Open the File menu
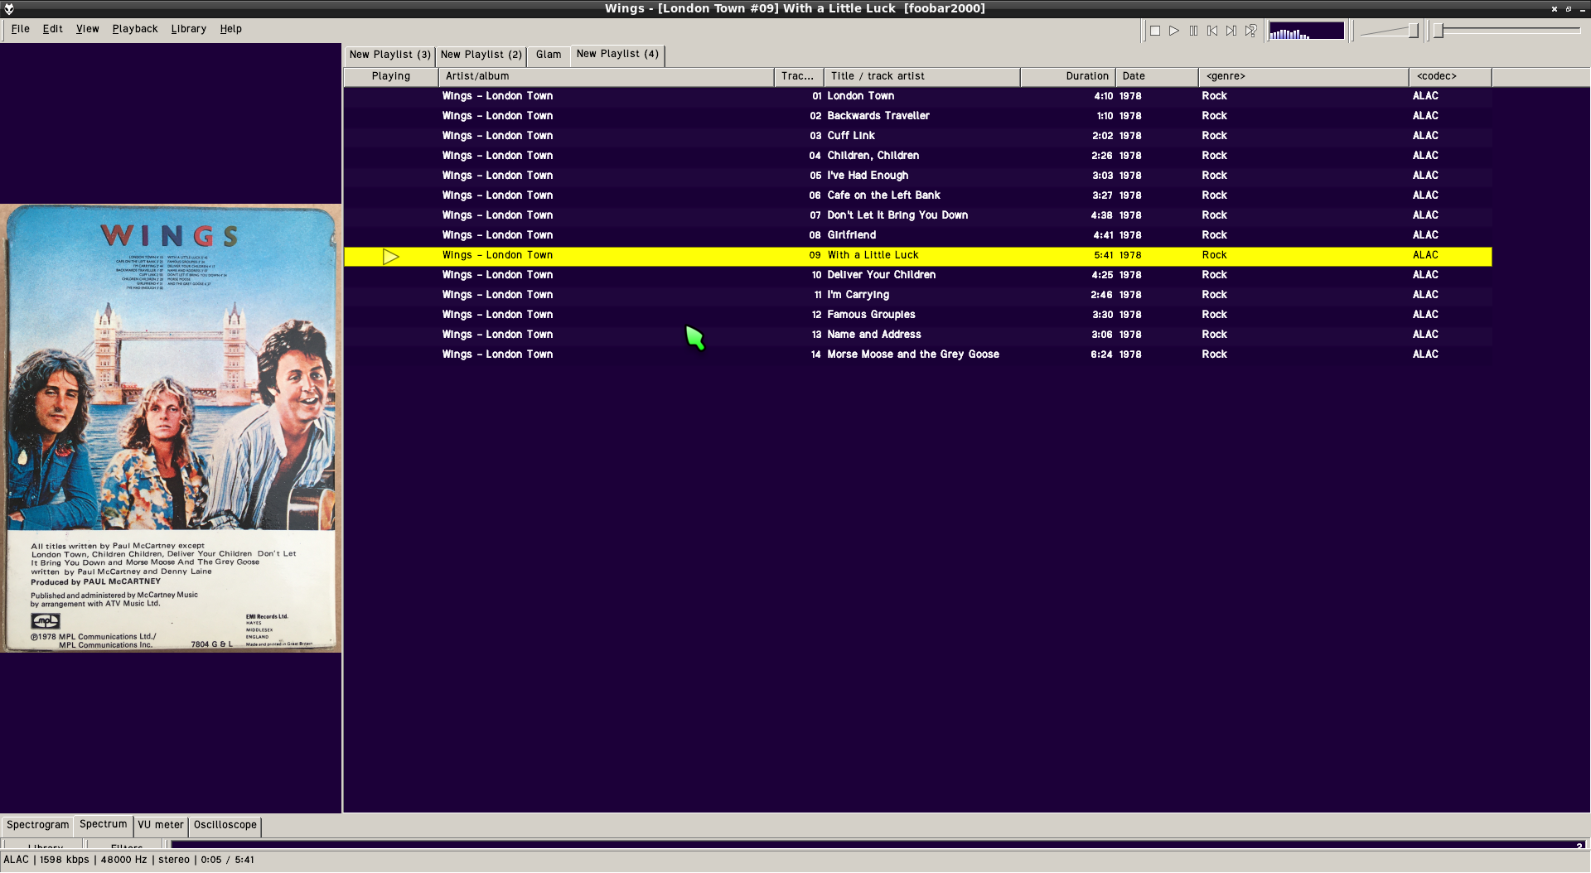 point(20,29)
